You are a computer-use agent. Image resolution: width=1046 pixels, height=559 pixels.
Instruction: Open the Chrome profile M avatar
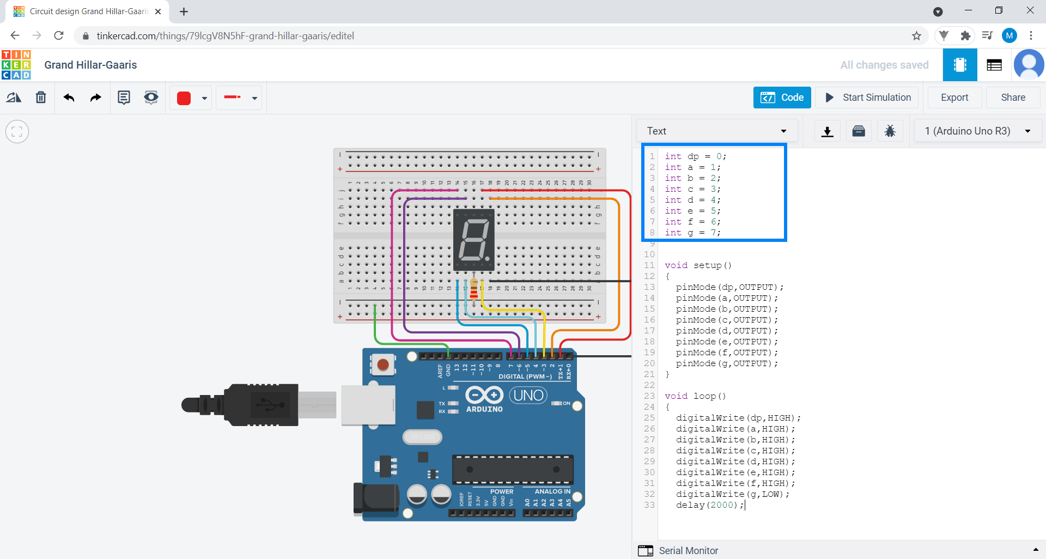pyautogui.click(x=1009, y=35)
